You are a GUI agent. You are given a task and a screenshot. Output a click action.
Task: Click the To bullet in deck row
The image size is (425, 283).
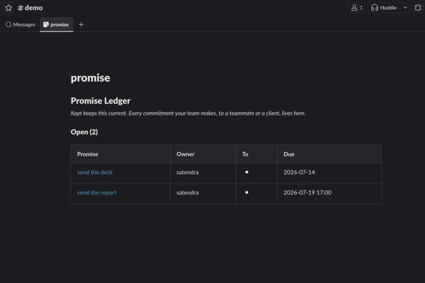[x=247, y=172]
